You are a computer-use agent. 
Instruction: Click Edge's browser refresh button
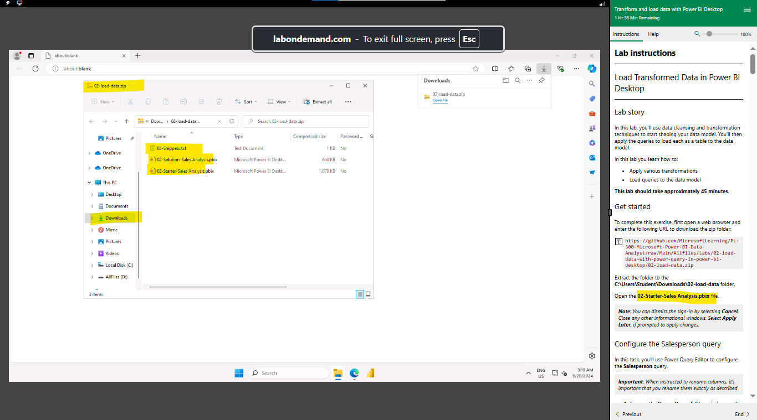pyautogui.click(x=35, y=69)
